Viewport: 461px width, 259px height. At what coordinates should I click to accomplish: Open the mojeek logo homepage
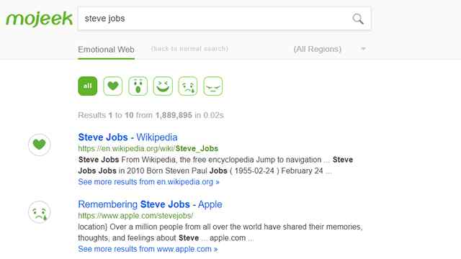[39, 19]
